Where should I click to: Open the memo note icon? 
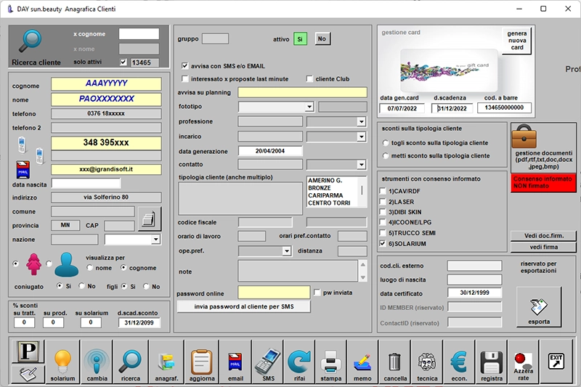click(x=362, y=362)
